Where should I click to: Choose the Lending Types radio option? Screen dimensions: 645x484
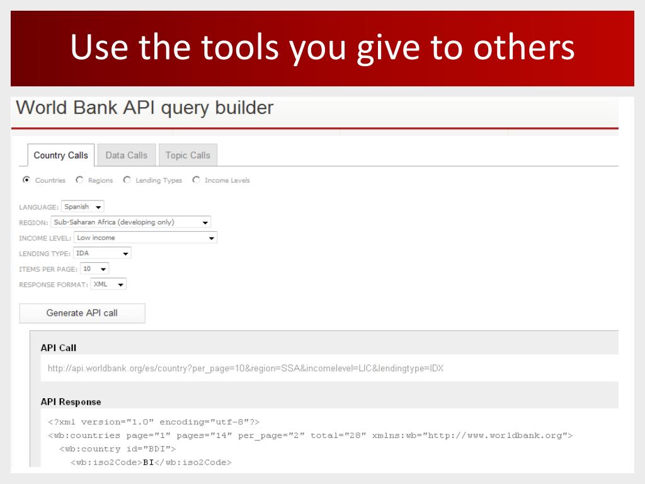pyautogui.click(x=127, y=180)
